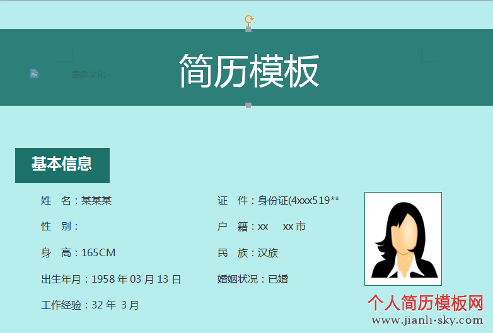Click the name field '某某某'
Viewport: 493px width, 333px height.
pyautogui.click(x=96, y=201)
